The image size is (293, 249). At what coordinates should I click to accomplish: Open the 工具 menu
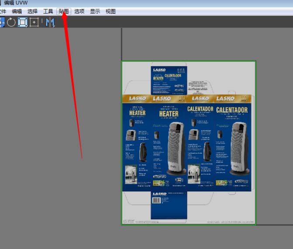(x=48, y=11)
